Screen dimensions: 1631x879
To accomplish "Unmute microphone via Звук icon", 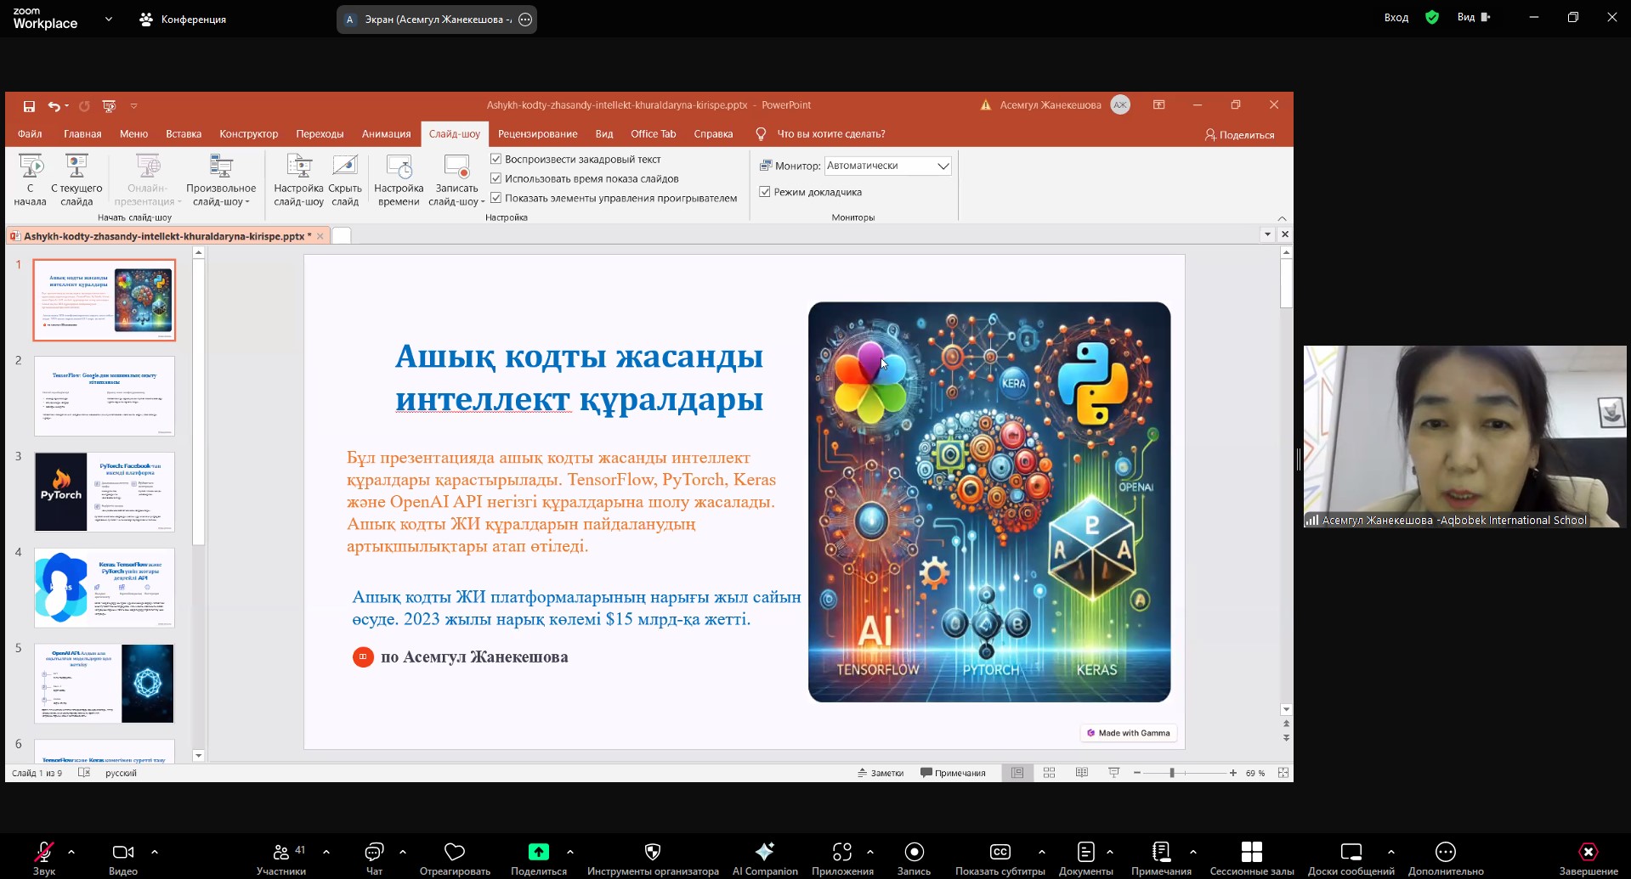I will point(43,852).
